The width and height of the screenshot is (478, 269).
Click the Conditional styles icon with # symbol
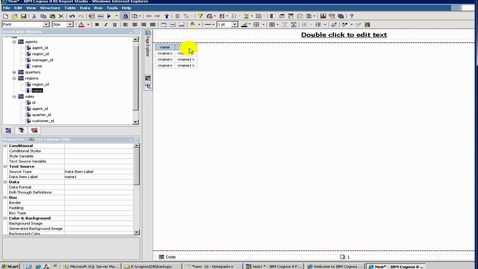coord(334,25)
